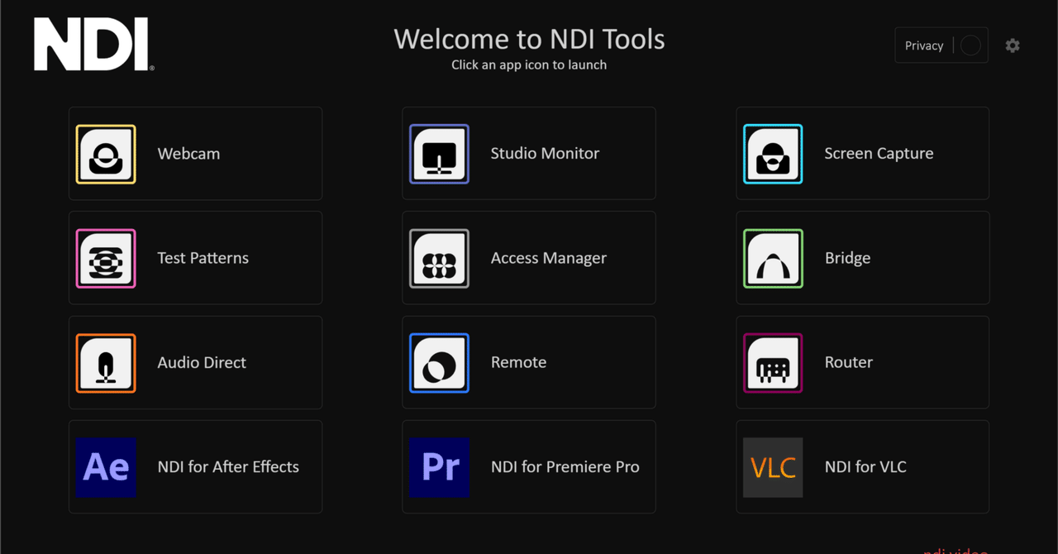Image resolution: width=1058 pixels, height=554 pixels.
Task: Click the Privacy button label
Action: pos(923,45)
